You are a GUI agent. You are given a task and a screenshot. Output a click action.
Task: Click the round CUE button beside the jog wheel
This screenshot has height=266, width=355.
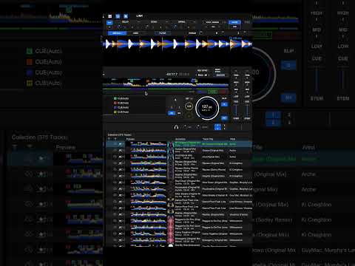pyautogui.click(x=189, y=106)
